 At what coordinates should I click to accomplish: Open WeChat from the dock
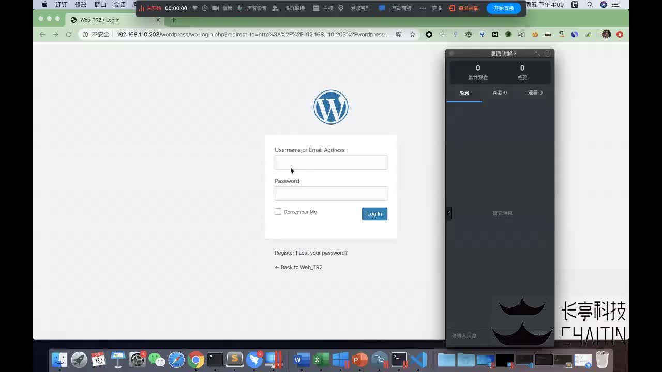[157, 360]
